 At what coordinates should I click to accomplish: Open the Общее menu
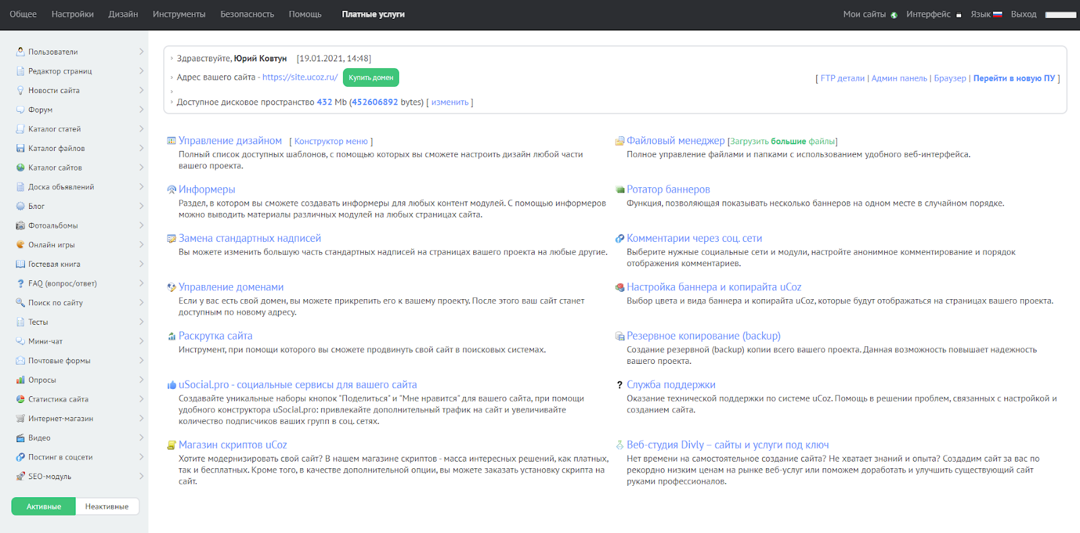23,14
